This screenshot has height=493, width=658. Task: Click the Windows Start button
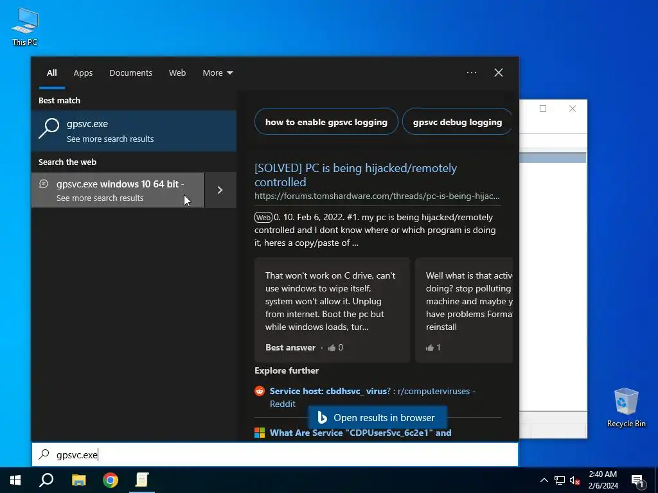click(x=15, y=480)
